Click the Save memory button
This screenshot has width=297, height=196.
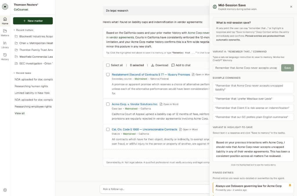click(x=287, y=68)
